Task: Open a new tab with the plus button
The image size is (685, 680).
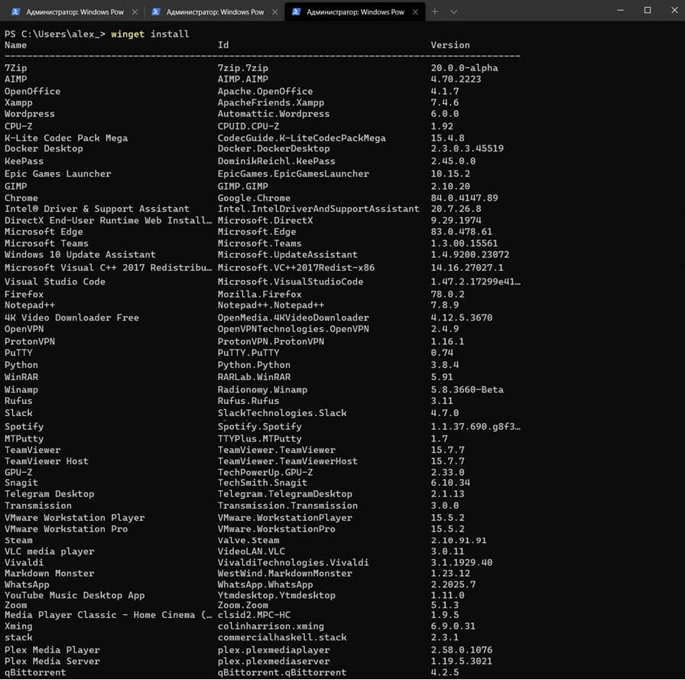Action: [x=435, y=11]
